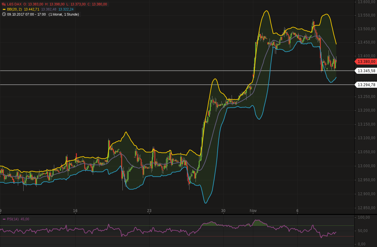Click the price axis label 13.400,00
Image resolution: width=377 pixels, height=247 pixels.
(366, 56)
